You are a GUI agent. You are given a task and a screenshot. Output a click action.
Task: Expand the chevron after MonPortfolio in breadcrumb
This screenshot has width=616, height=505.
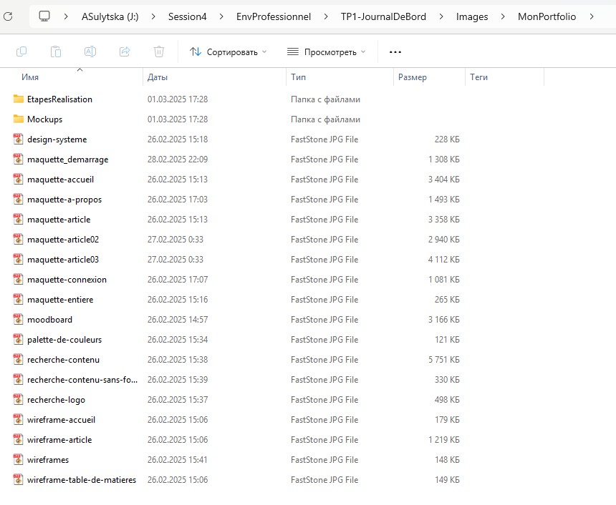coord(592,16)
